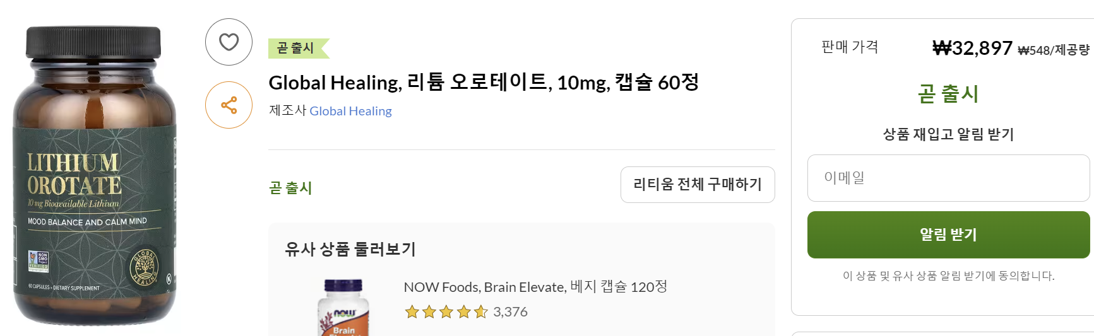1094x336 pixels.
Task: Click the ₩32,897 price
Action: pyautogui.click(x=972, y=49)
